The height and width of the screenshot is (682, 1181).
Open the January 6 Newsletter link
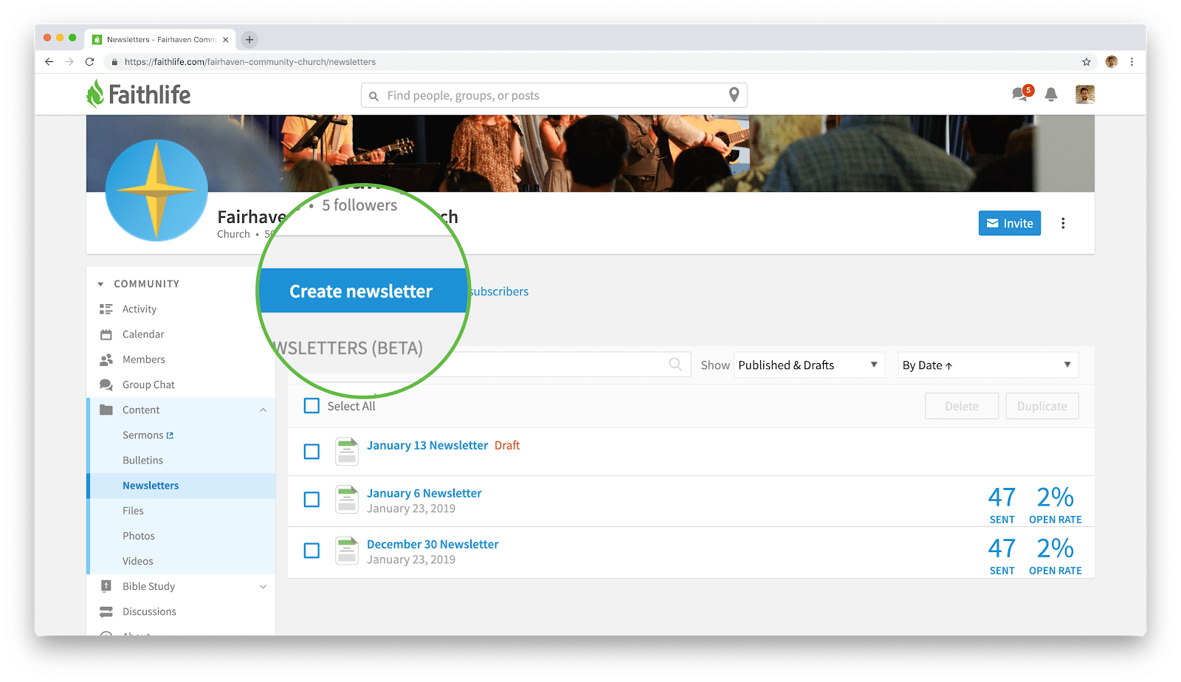pyautogui.click(x=424, y=493)
